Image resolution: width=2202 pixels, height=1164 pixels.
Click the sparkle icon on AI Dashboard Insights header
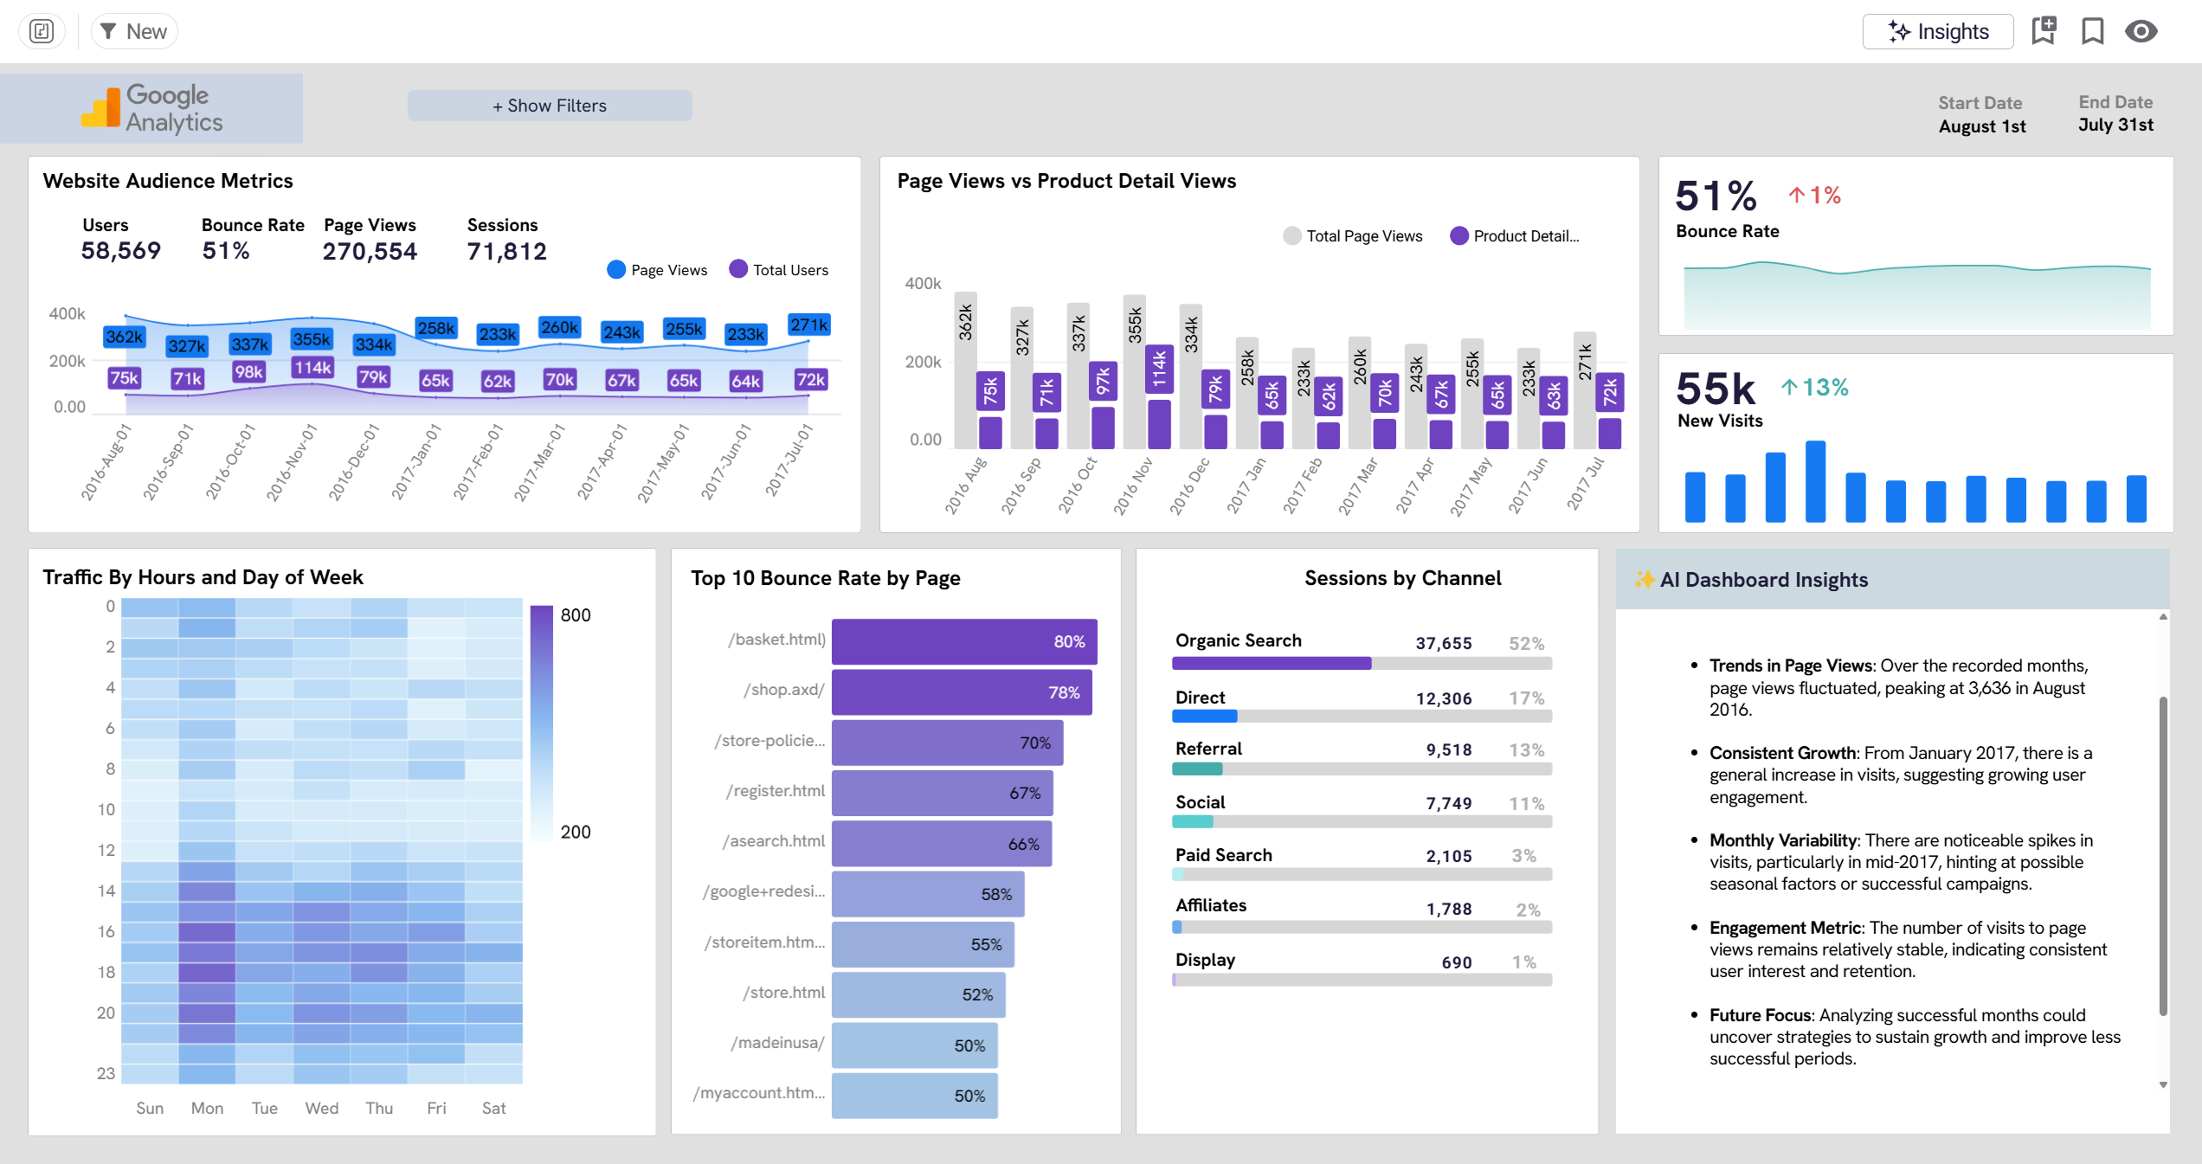[x=1644, y=579]
